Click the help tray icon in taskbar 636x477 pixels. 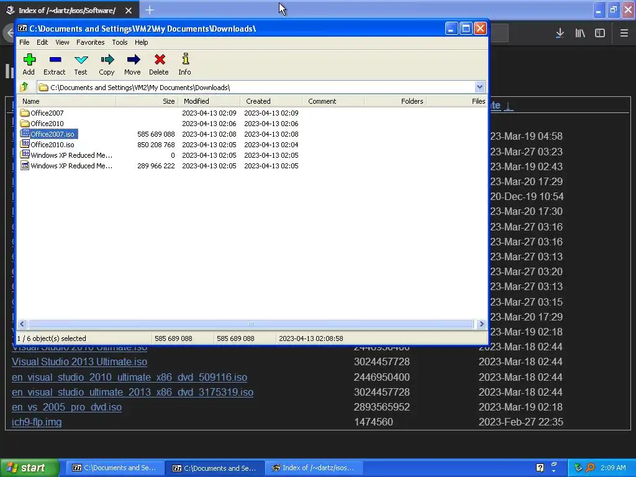(540, 468)
